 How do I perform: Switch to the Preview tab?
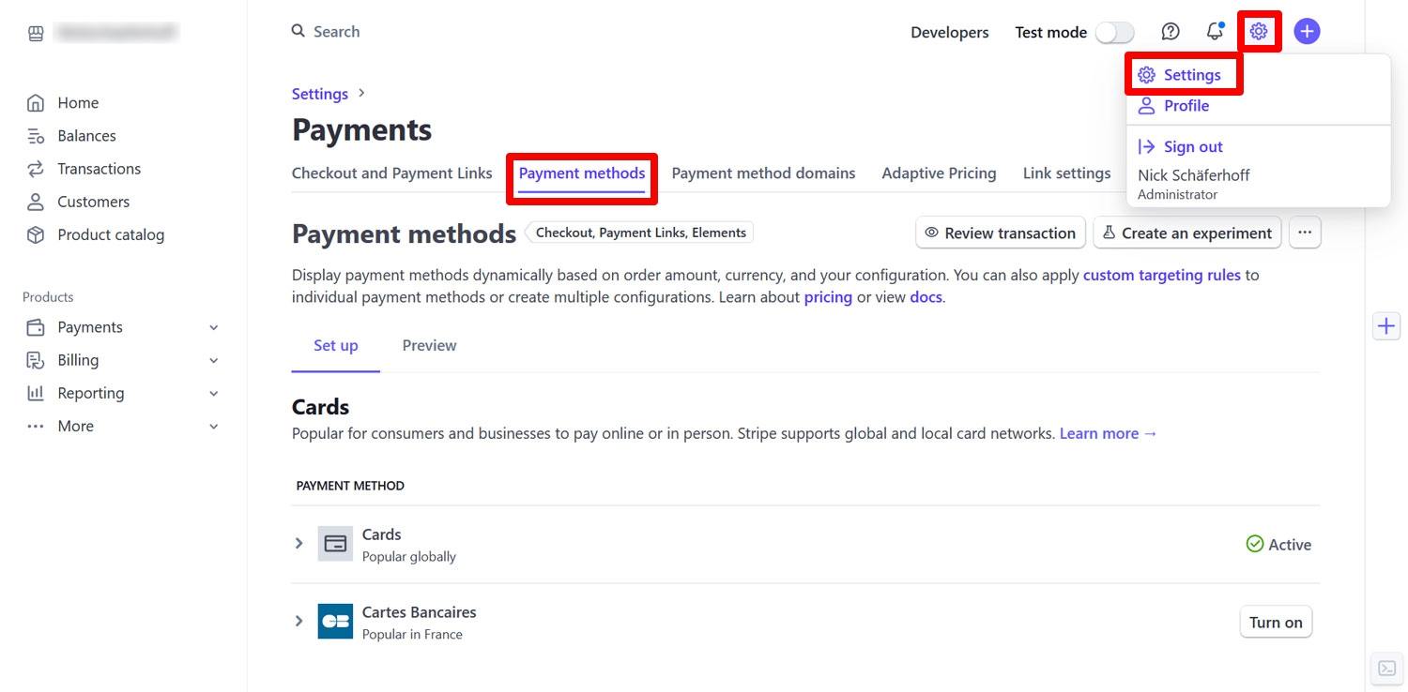pos(429,346)
